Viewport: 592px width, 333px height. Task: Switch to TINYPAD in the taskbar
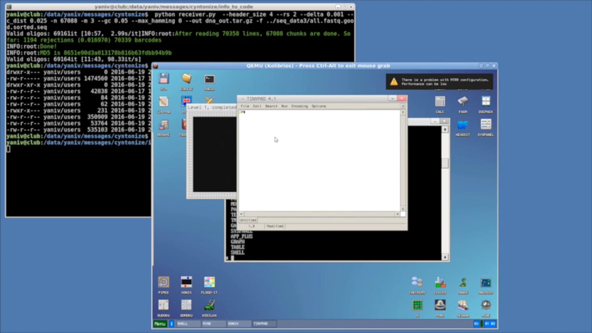pyautogui.click(x=265, y=324)
